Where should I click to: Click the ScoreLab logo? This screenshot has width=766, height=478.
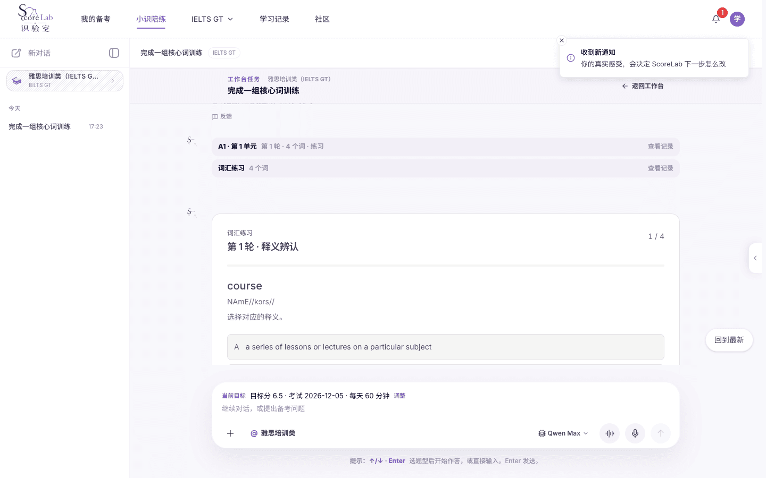coord(36,19)
